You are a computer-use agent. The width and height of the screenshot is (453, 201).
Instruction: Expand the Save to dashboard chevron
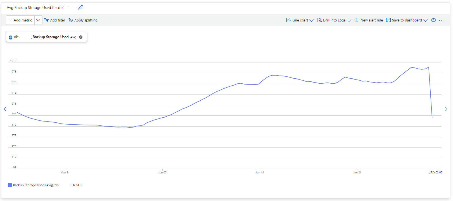[x=426, y=20]
